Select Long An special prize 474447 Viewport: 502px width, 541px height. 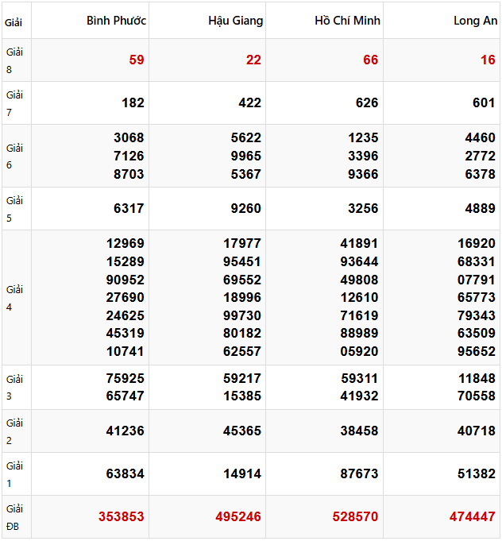click(x=472, y=516)
